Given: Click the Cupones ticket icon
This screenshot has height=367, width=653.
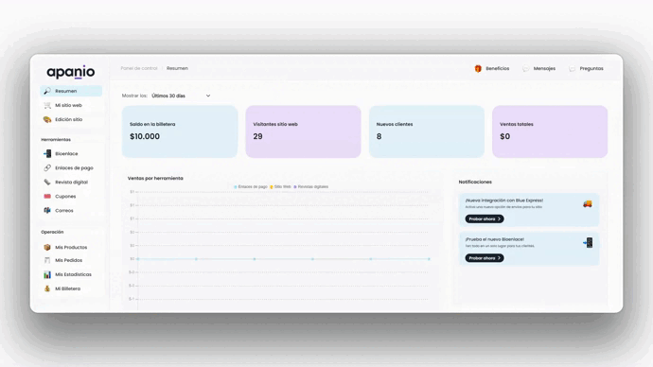Looking at the screenshot, I should point(47,196).
